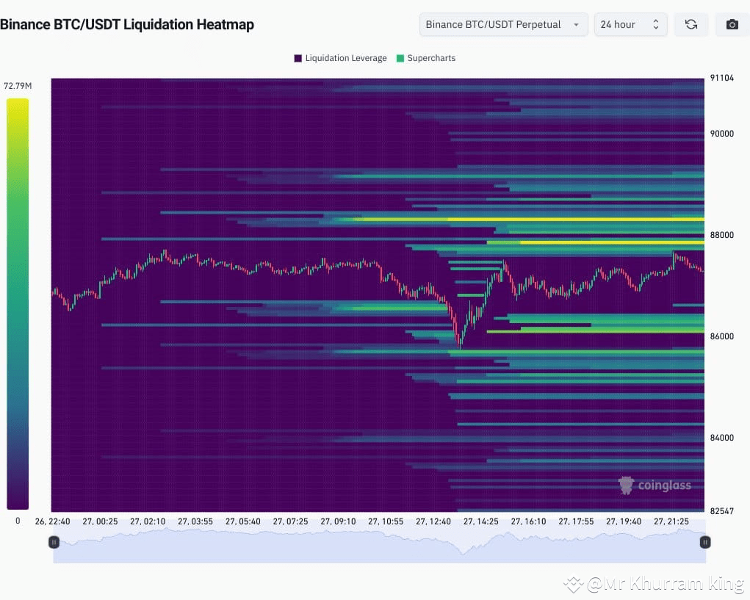Screen dimensions: 750x600
Task: Open the camera screenshot tool
Action: point(731,24)
